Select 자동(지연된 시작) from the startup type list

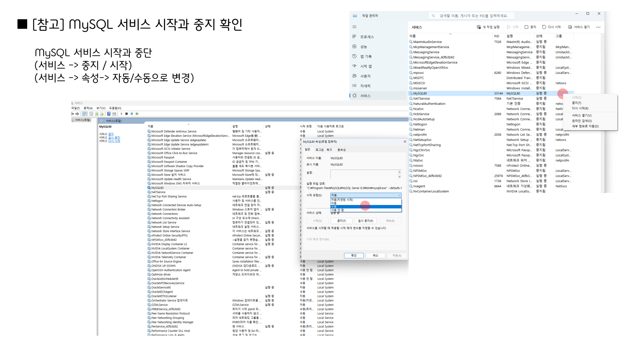tap(366, 200)
